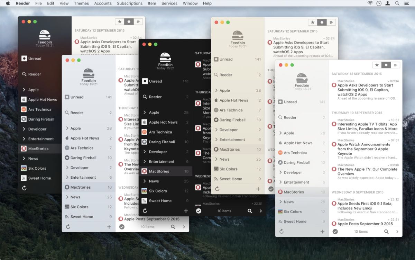The width and height of the screenshot is (415, 260).
Task: Open Ars Technica feed in the black window
Action: [160, 132]
